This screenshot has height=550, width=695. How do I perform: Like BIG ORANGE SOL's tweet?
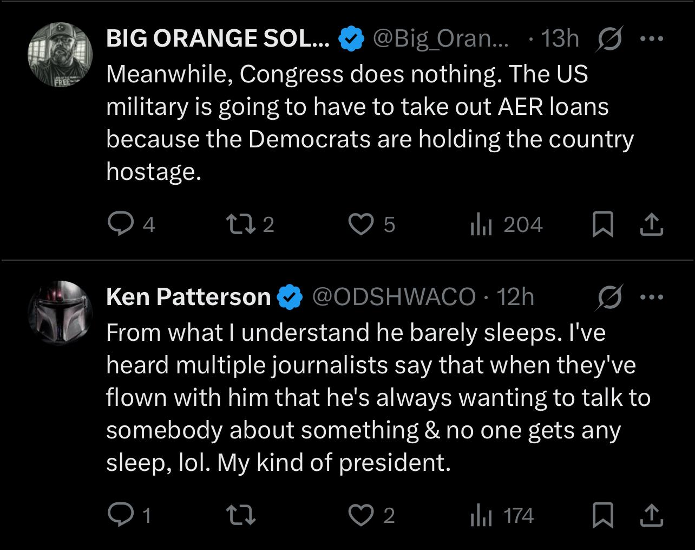(x=360, y=224)
